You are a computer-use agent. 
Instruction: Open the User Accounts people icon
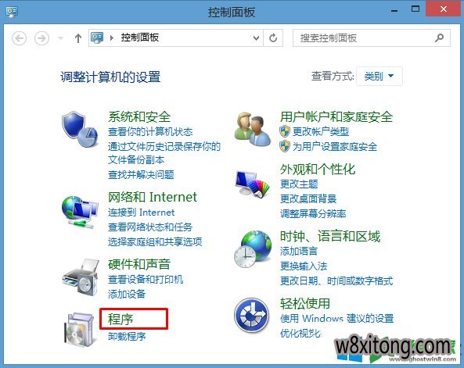(253, 129)
